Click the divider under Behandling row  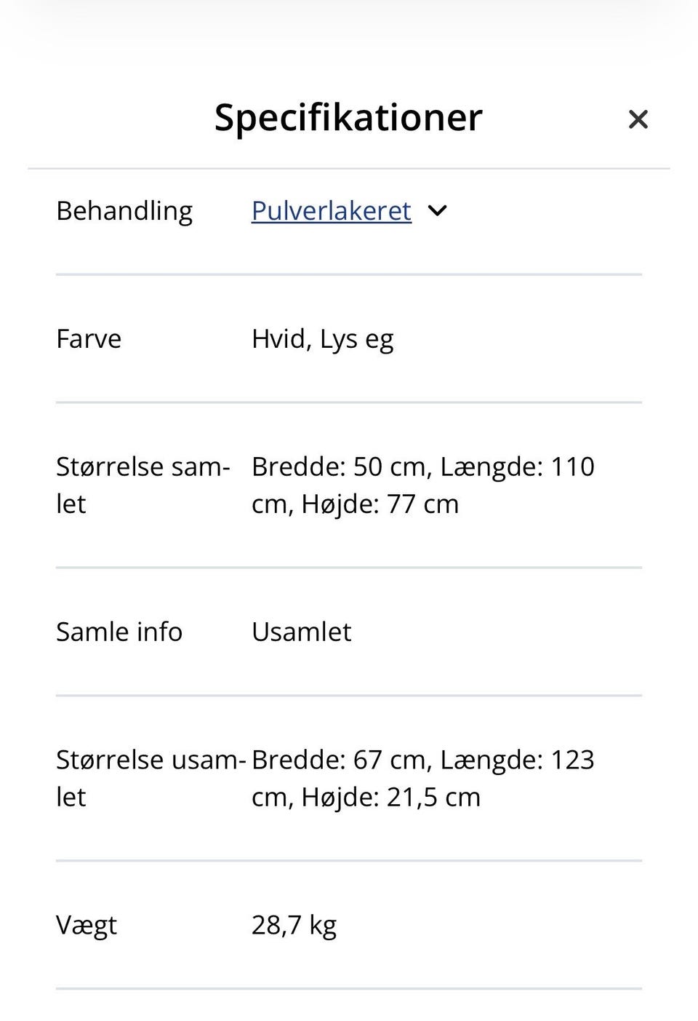coord(349,274)
